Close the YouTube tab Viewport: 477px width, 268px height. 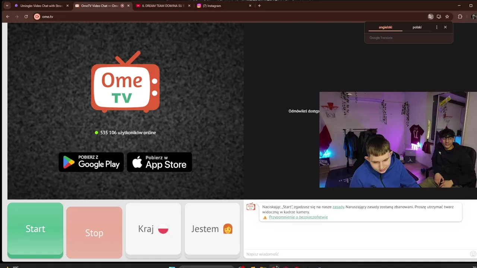tap(189, 6)
